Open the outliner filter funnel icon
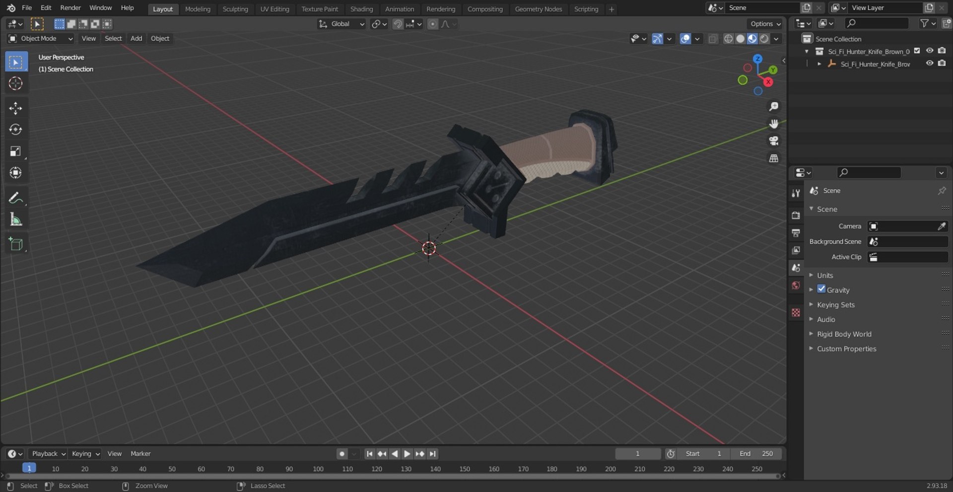The width and height of the screenshot is (953, 492). click(x=924, y=23)
